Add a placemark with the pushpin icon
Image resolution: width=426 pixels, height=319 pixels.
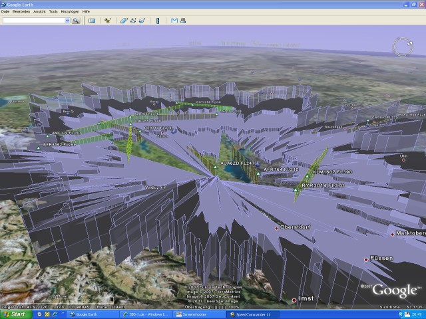[108, 21]
